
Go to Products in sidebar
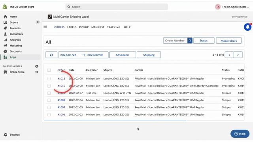coord(15,28)
